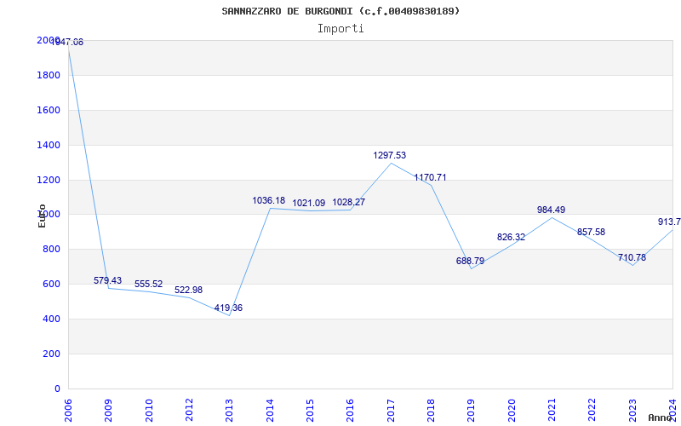The width and height of the screenshot is (681, 426).
Task: Select the data label 1021.09
Action: (x=309, y=203)
